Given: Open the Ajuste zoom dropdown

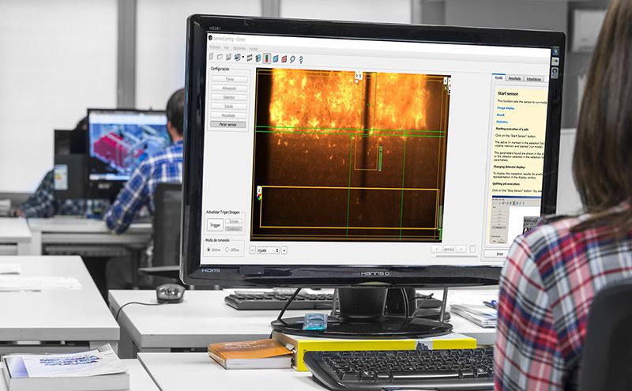Looking at the screenshot, I should pos(268,250).
